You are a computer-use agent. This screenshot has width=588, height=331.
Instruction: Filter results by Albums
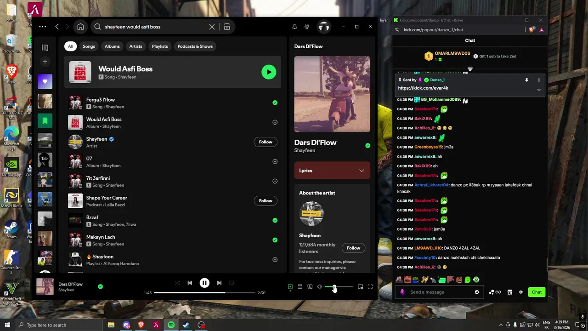point(112,46)
